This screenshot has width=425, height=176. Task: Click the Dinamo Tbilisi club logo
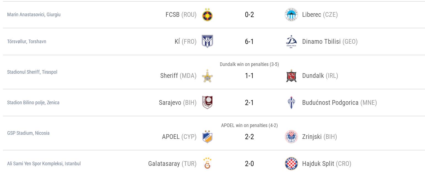291,42
